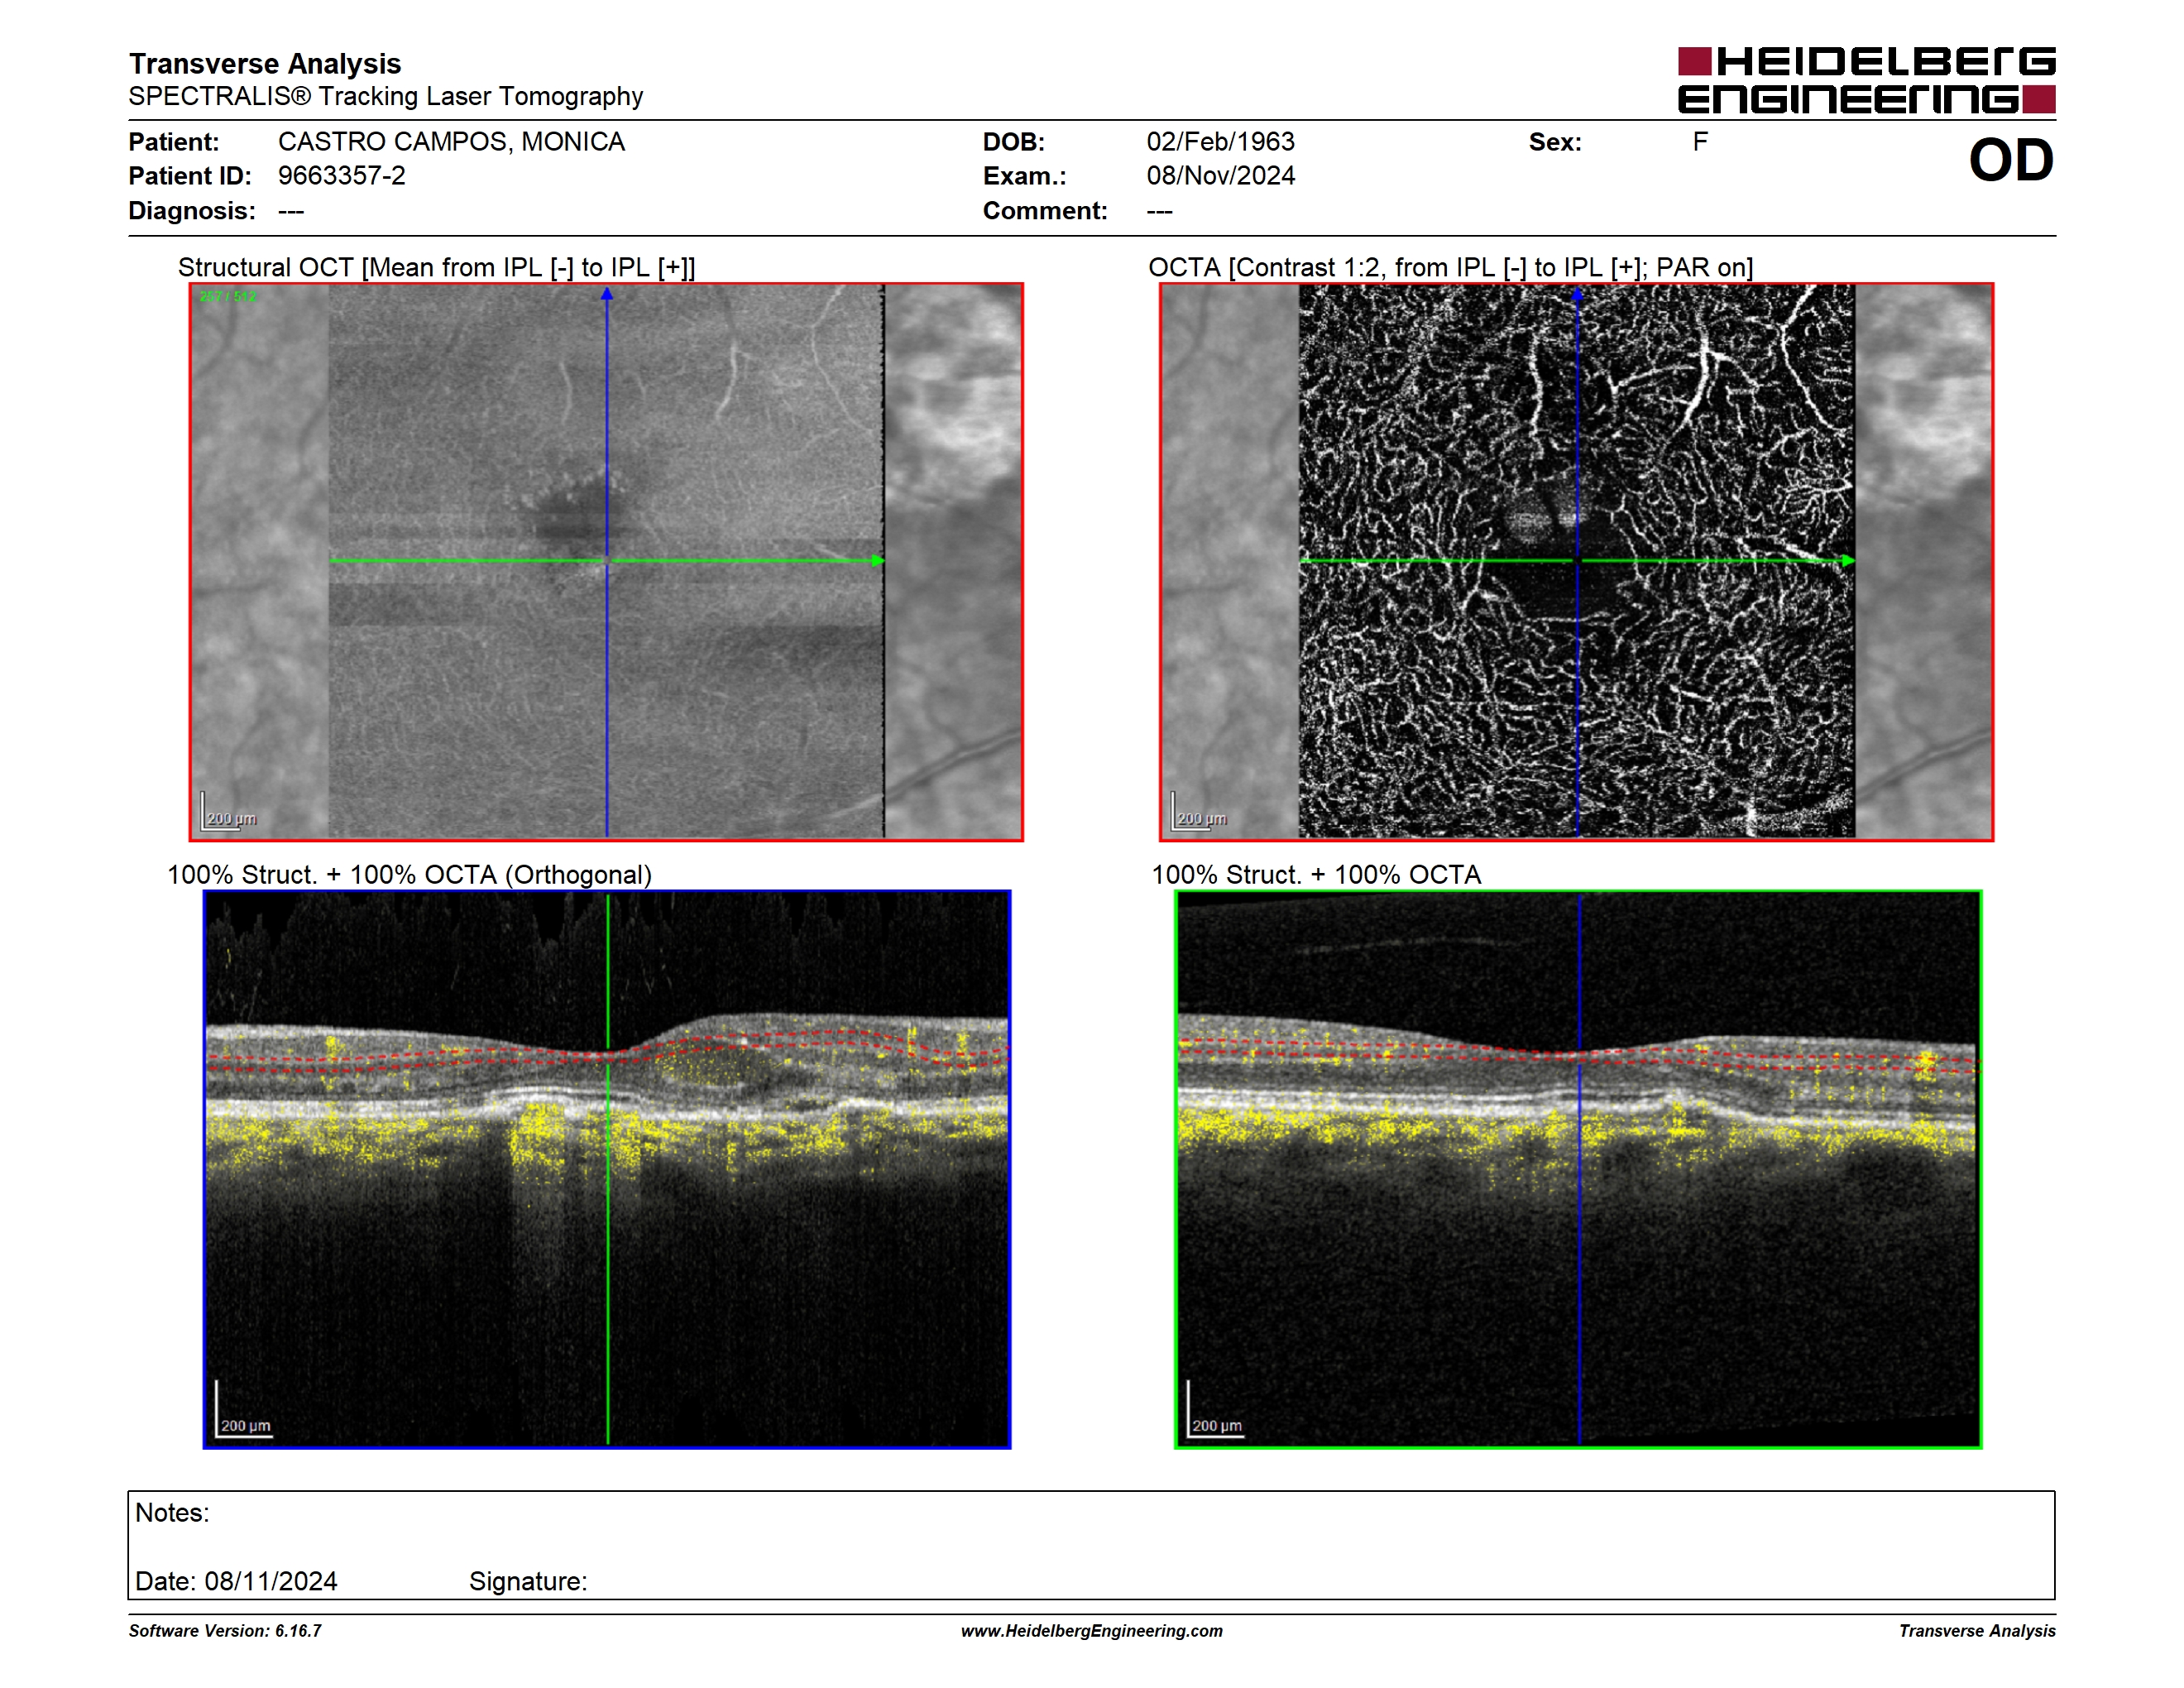Click the Structural OCT en-face image
This screenshot has width=2184, height=1688.
pos(606,561)
